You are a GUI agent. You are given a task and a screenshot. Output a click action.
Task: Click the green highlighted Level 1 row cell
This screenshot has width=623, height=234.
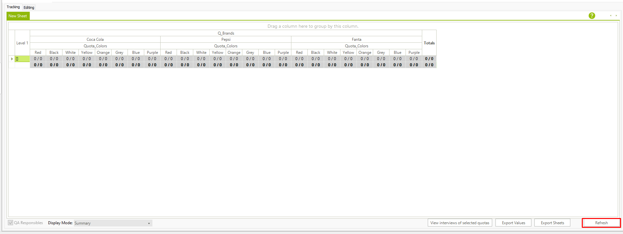[x=22, y=59]
